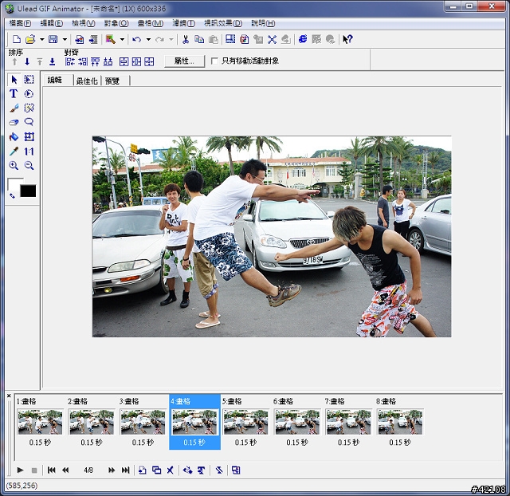Open the 對象(O) menu
Screen dimensions: 510x496
tap(116, 23)
